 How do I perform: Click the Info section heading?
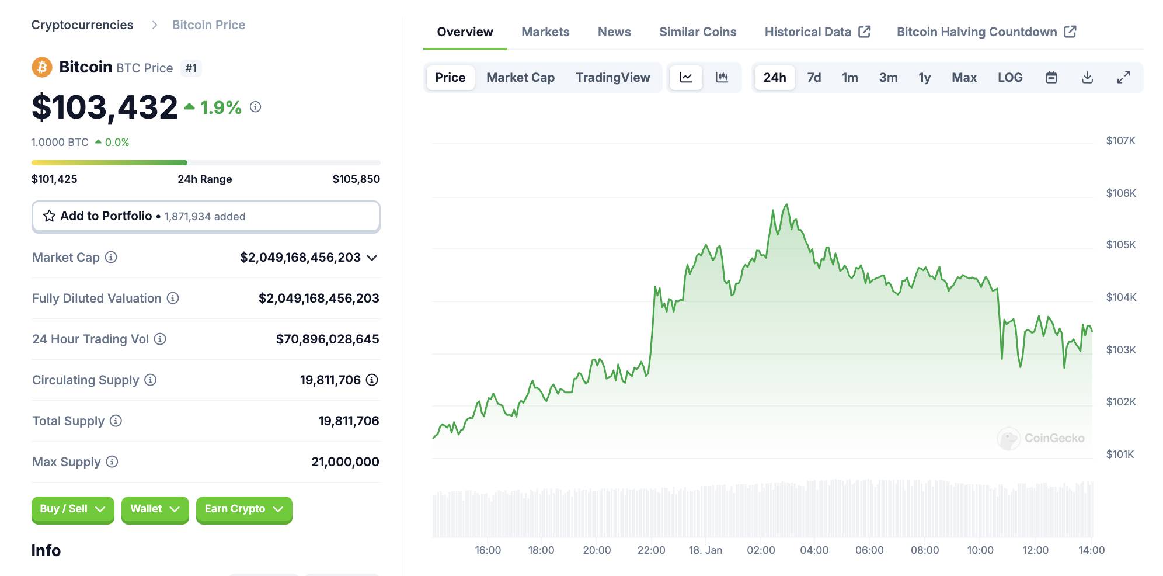point(46,550)
